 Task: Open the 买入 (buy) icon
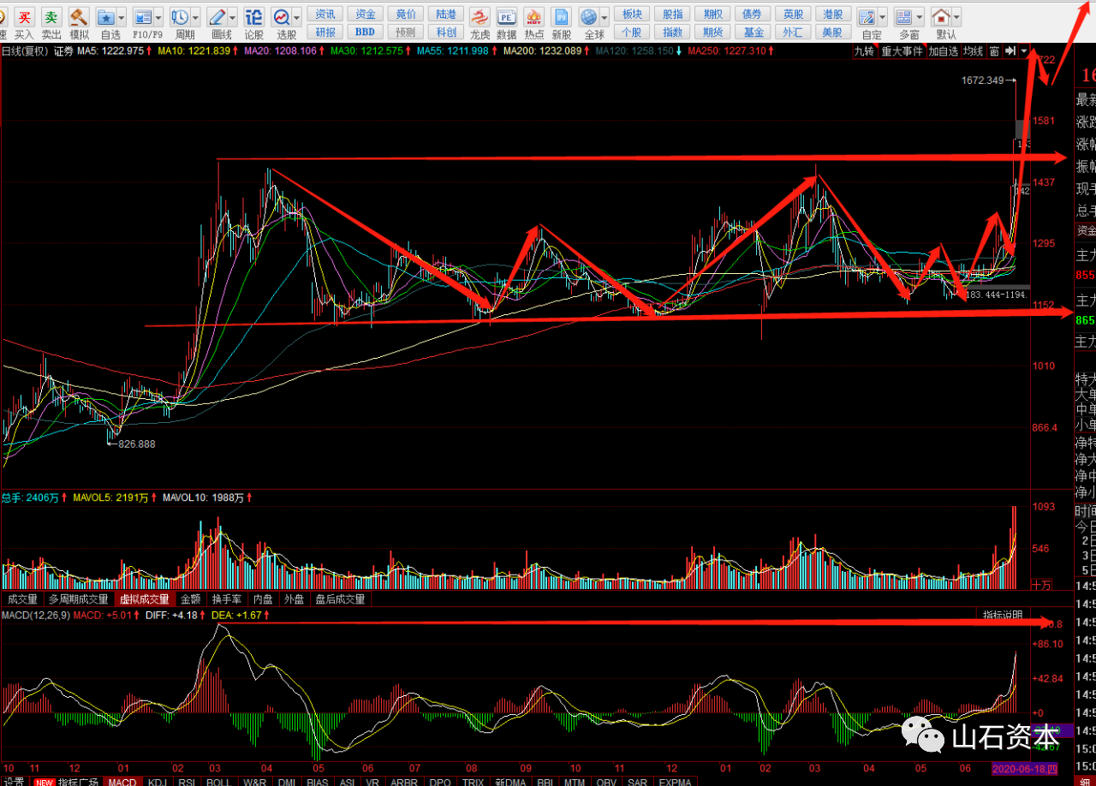coord(25,16)
